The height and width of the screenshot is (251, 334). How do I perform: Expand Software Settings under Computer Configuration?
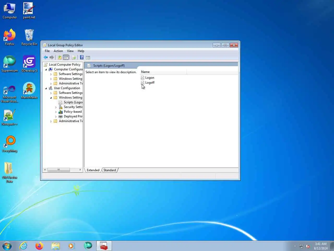coord(51,74)
